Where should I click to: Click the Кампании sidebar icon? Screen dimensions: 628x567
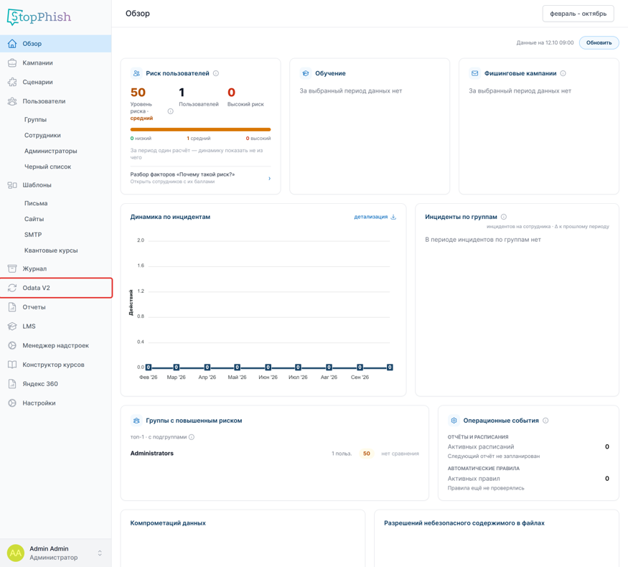click(12, 63)
